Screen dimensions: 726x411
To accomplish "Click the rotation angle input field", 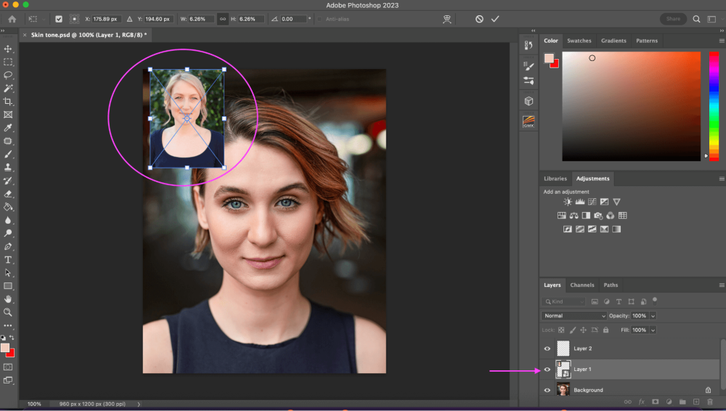I will click(x=292, y=19).
